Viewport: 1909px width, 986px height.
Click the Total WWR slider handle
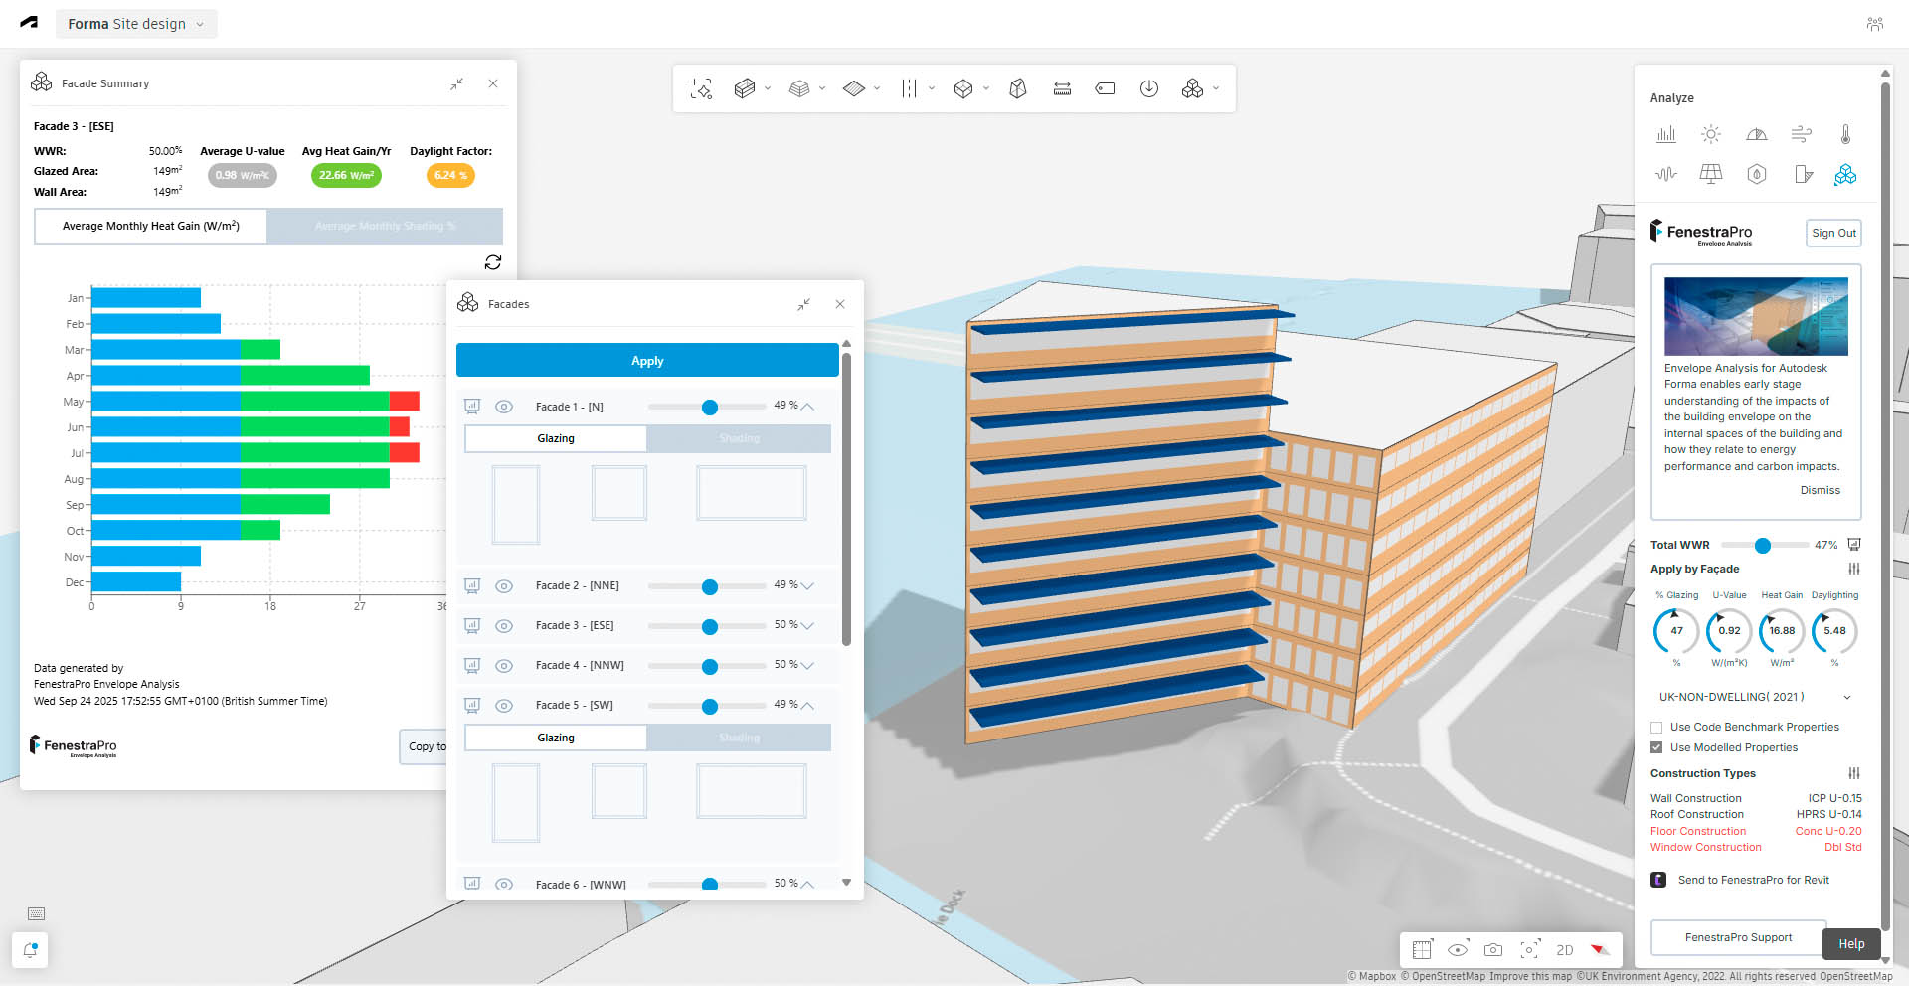(1763, 546)
